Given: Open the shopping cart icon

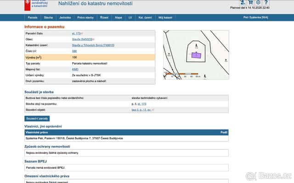Looking at the screenshot, I should (x=250, y=2).
